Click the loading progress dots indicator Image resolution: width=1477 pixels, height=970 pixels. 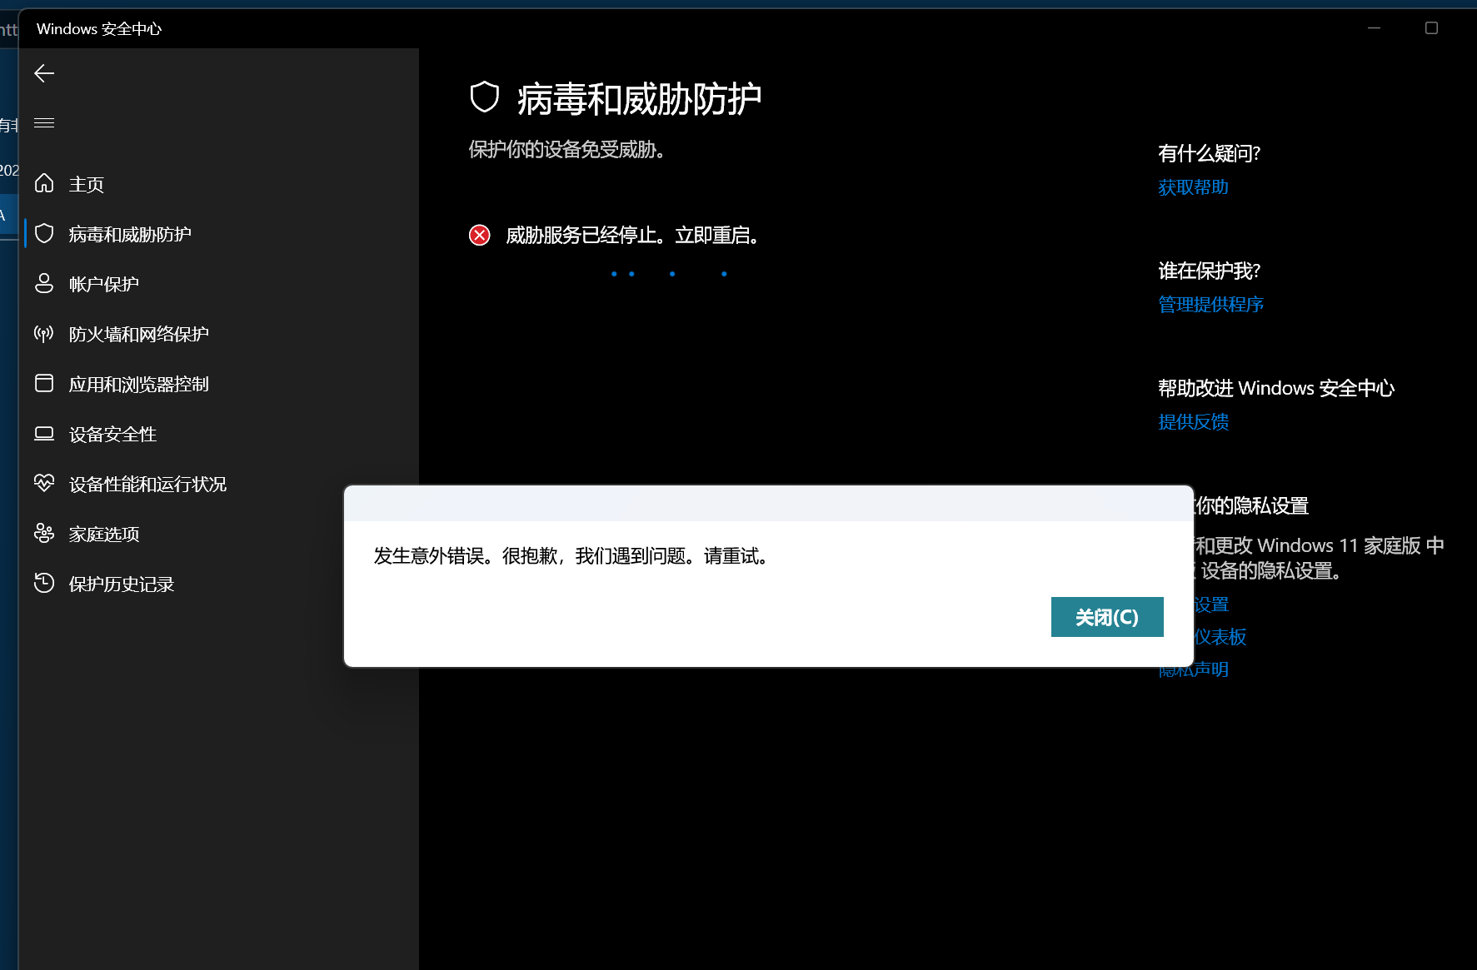(669, 274)
